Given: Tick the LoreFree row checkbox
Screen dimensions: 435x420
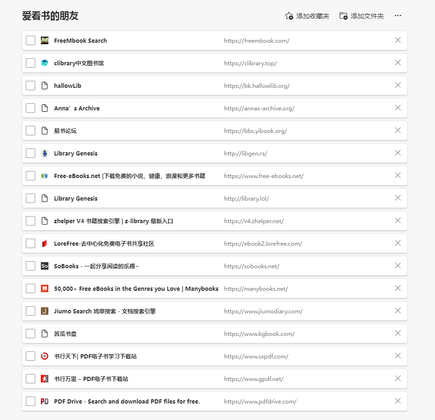Looking at the screenshot, I should 31,243.
